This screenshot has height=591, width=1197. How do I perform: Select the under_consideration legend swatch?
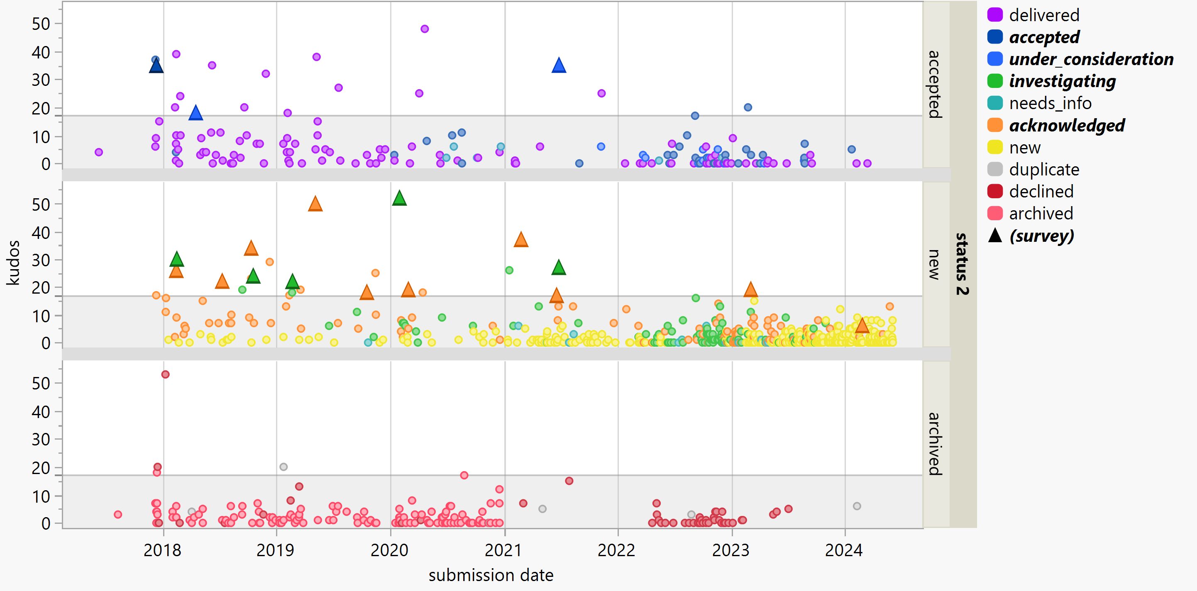tap(994, 59)
